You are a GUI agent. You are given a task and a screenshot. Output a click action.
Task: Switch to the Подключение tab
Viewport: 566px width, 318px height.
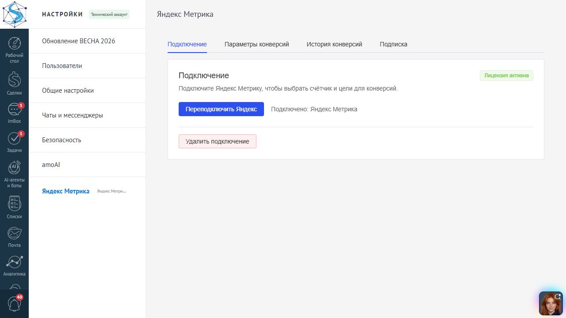point(187,44)
